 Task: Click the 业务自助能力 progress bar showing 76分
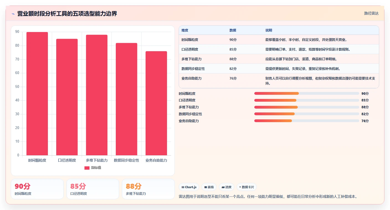[x=307, y=121]
